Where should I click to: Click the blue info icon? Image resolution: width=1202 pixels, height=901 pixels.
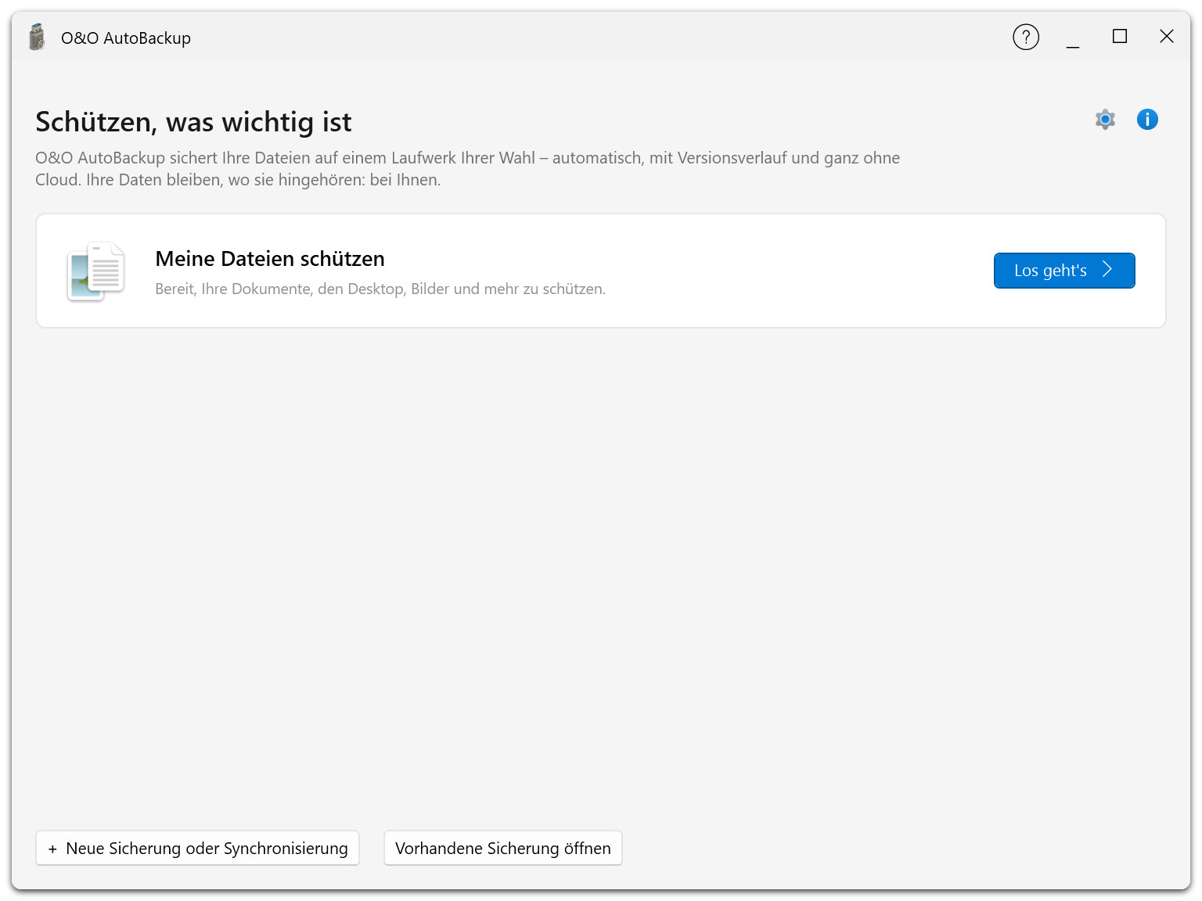coord(1147,120)
